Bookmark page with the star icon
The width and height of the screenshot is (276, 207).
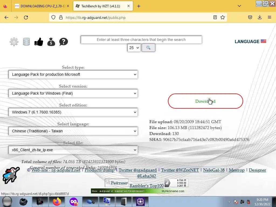pyautogui.click(x=223, y=17)
